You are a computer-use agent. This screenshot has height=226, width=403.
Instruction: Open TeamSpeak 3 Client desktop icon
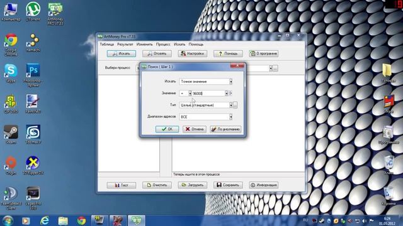11,198
